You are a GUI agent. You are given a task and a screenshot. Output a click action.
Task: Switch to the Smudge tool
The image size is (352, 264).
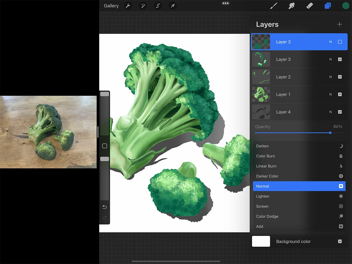coord(291,5)
